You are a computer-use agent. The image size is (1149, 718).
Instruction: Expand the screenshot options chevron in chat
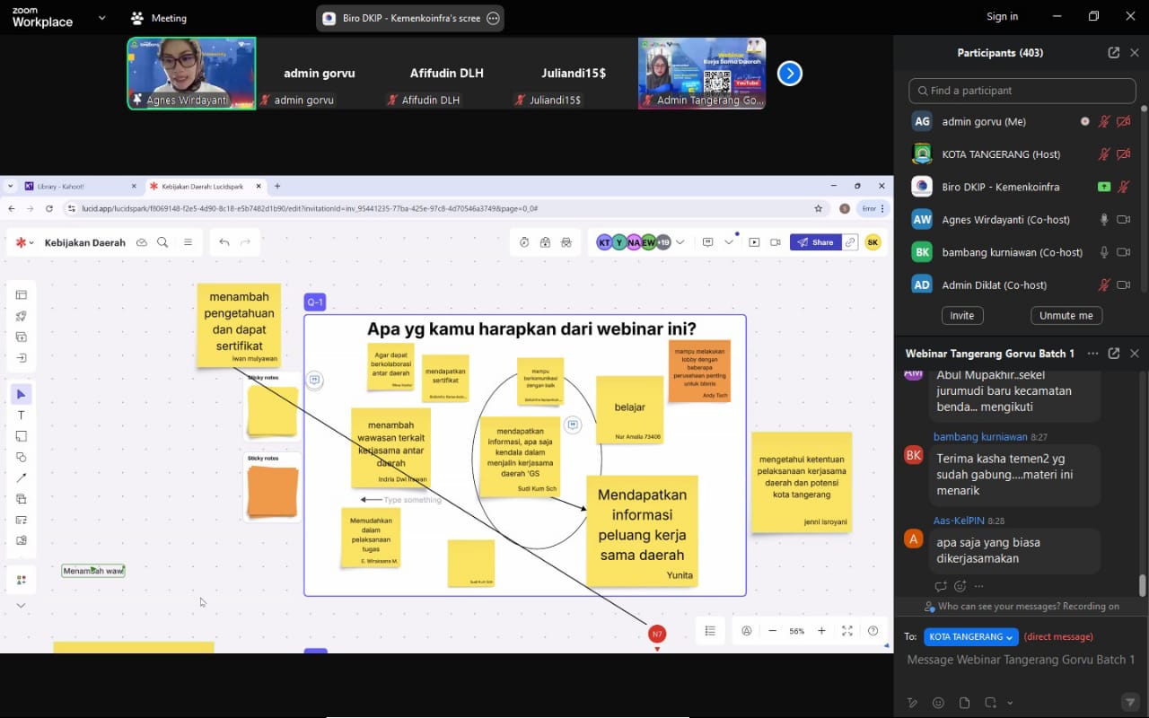(1010, 703)
